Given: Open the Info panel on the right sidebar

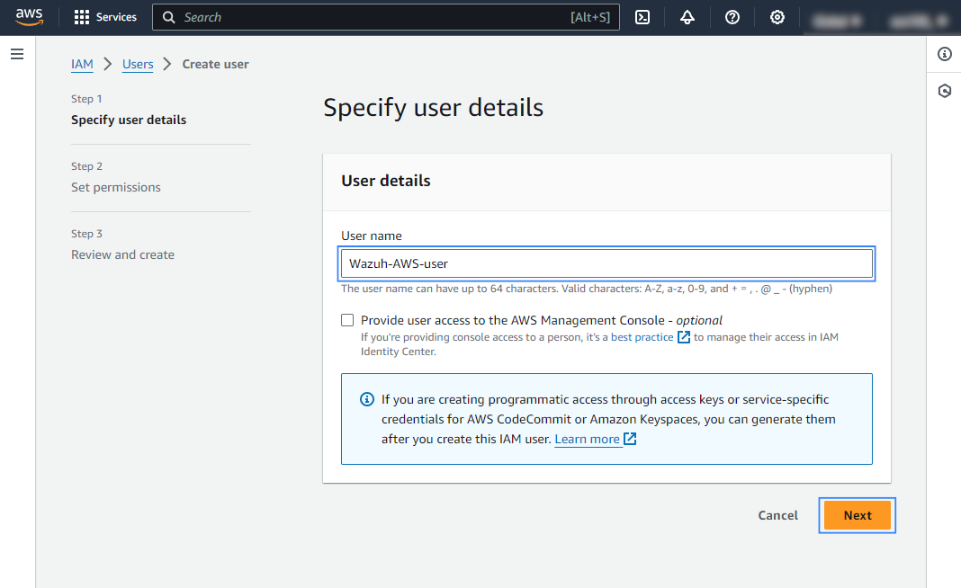Looking at the screenshot, I should coord(943,54).
